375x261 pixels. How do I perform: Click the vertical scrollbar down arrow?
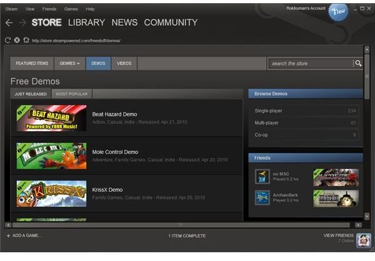[x=367, y=216]
